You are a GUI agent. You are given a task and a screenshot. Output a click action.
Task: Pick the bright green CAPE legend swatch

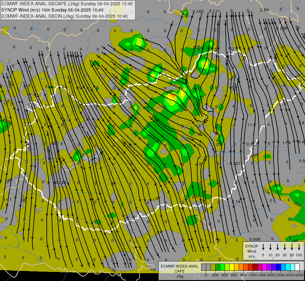(222, 267)
